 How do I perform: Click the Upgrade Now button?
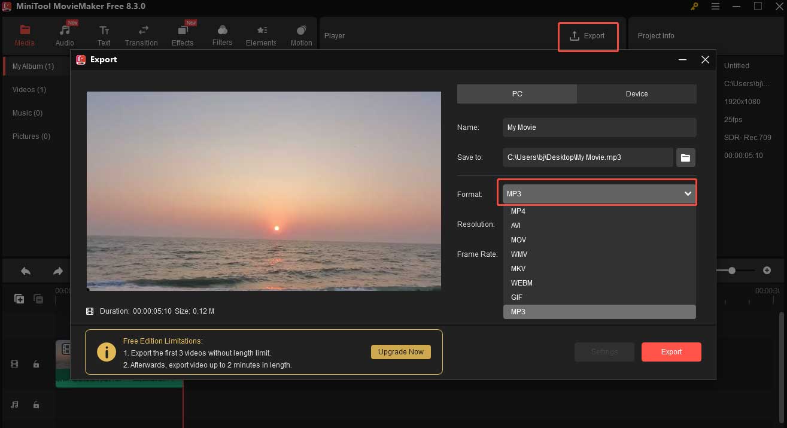click(x=401, y=352)
